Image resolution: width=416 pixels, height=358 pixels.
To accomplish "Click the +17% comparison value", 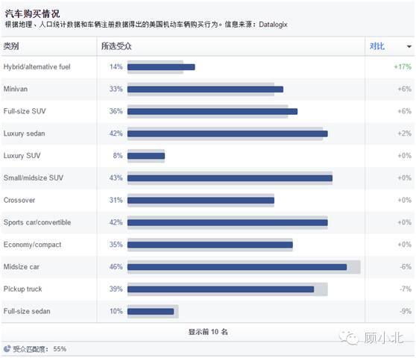I will [x=403, y=67].
